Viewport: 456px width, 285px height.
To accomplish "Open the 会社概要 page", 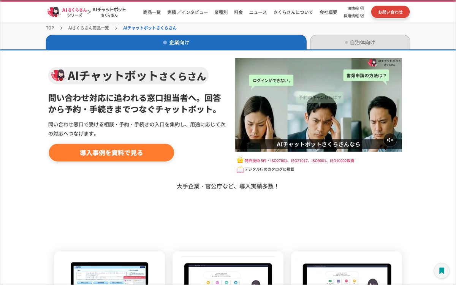I will pos(328,12).
